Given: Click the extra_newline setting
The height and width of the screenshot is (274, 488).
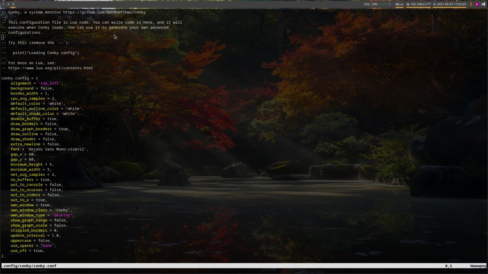Looking at the screenshot, I should (x=35, y=144).
